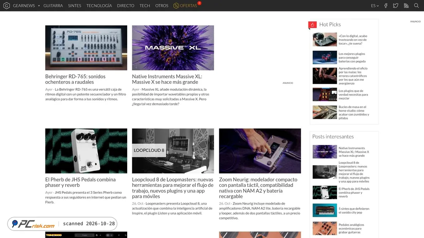Click the Zoom Neurig pedal image
424x238 pixels.
[x=260, y=151]
